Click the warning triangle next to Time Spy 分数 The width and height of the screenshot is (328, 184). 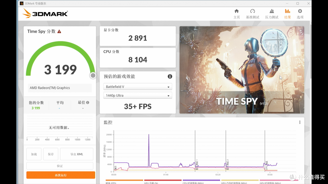click(x=59, y=31)
